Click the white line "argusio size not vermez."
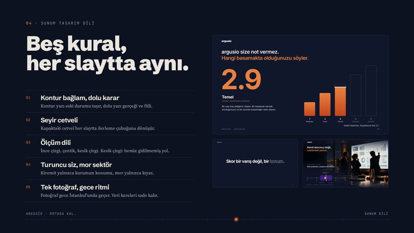Image resolution: width=414 pixels, height=233 pixels. click(x=250, y=52)
